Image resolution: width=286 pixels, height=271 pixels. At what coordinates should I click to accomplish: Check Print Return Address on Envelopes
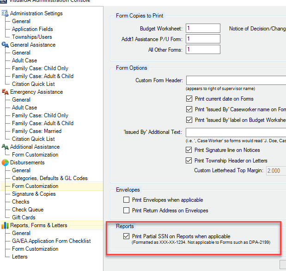pos(126,211)
